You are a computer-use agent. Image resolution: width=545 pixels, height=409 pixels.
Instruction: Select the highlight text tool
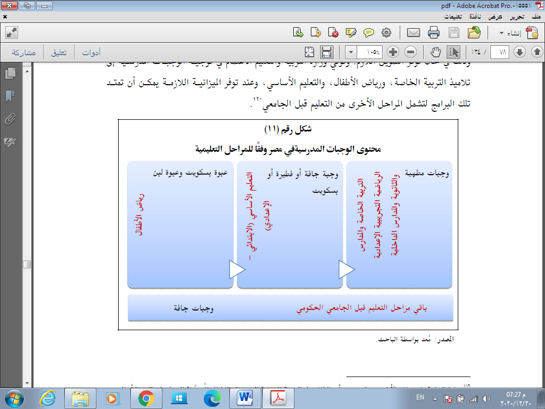coord(351,32)
